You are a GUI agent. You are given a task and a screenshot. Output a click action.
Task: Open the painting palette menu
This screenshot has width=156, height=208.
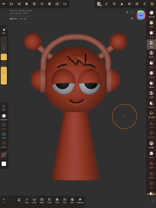[x=114, y=4]
